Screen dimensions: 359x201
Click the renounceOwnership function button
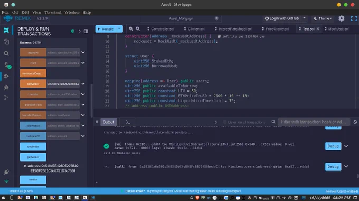click(33, 73)
